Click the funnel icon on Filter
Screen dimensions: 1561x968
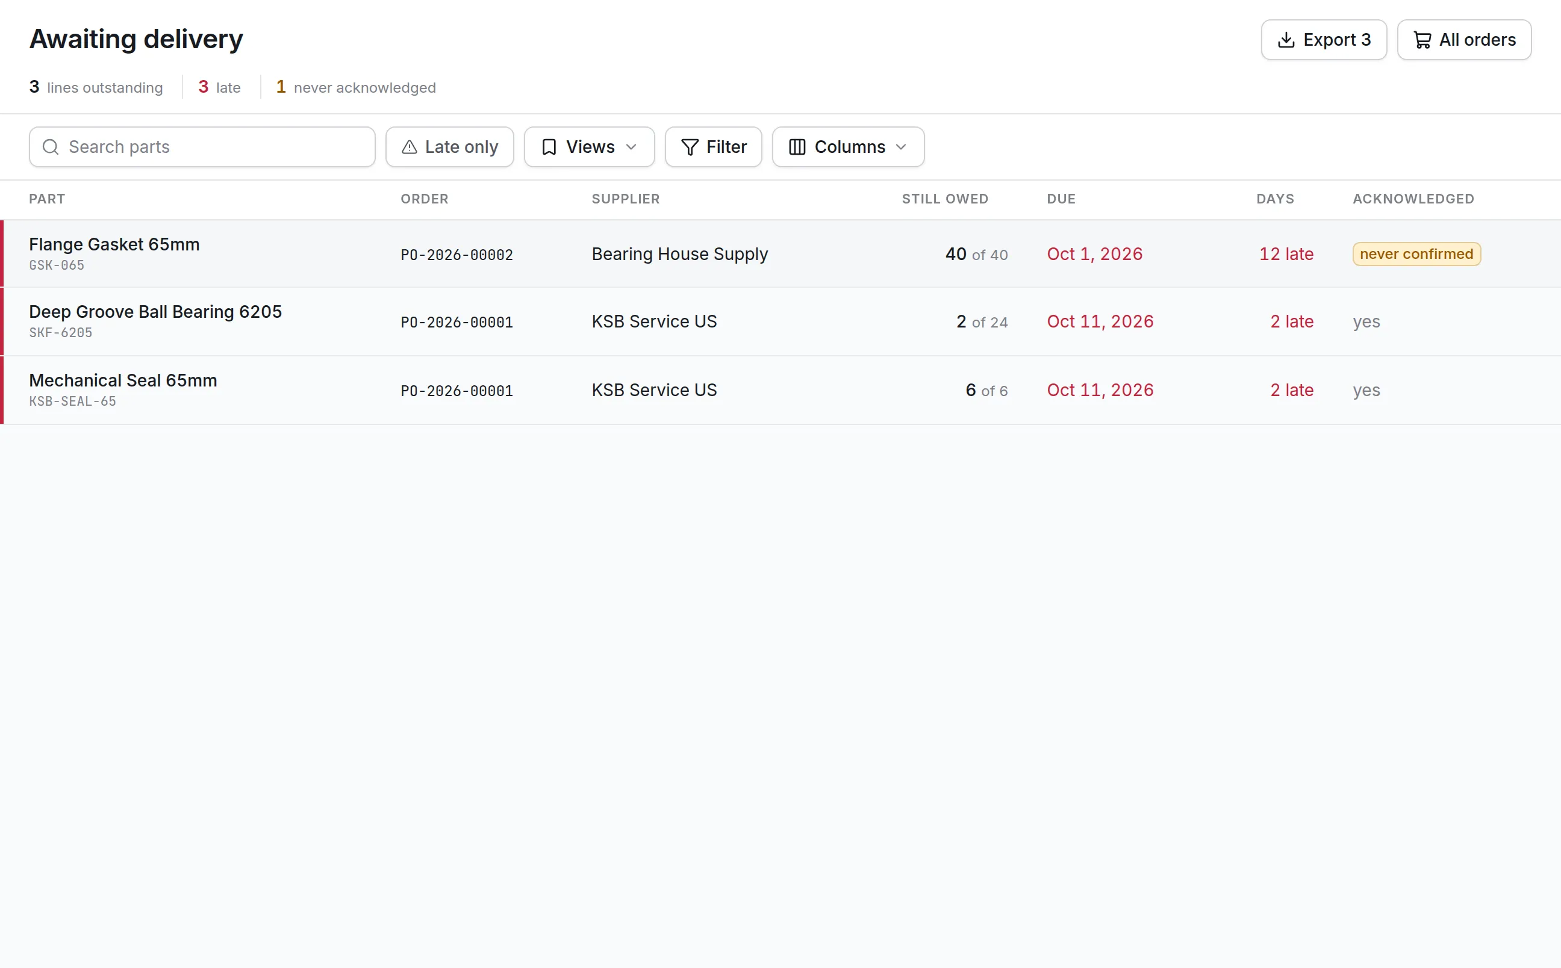(690, 147)
